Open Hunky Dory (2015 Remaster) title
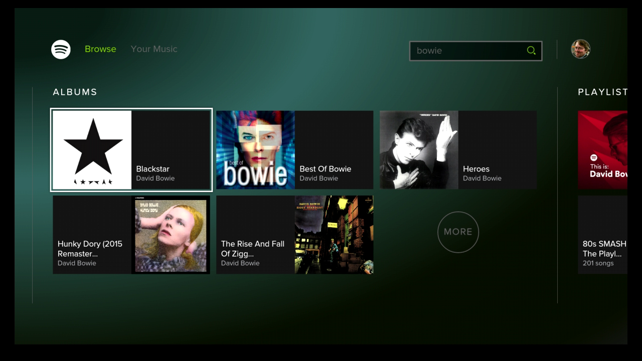This screenshot has height=361, width=642. click(90, 249)
